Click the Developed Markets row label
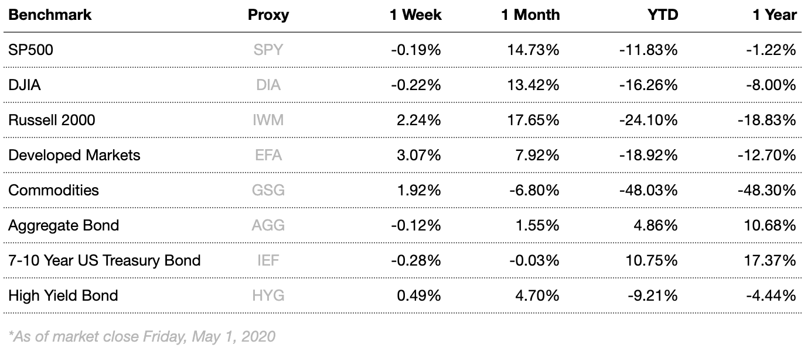Viewport: 811px width, 351px height. point(74,155)
